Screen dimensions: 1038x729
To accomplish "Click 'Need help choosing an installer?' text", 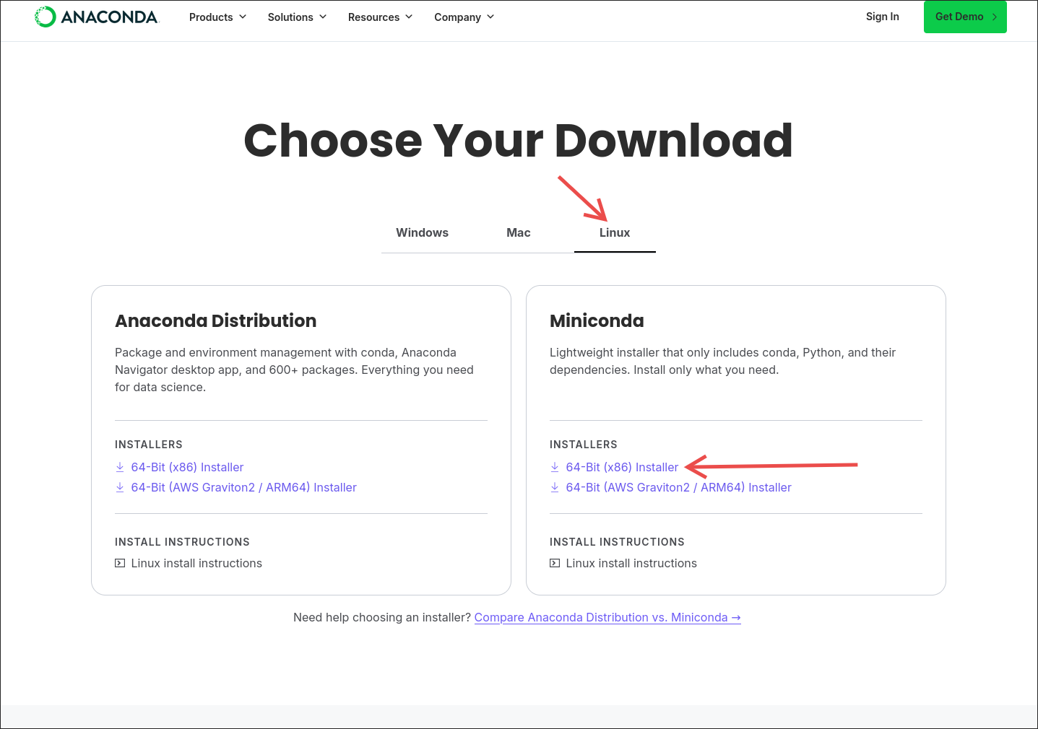I will click(x=382, y=617).
